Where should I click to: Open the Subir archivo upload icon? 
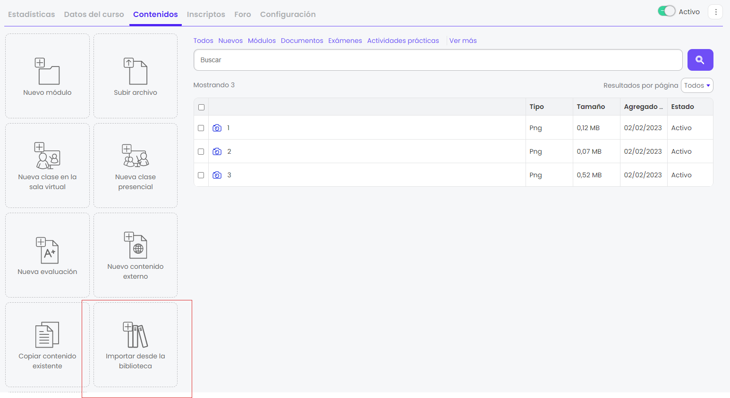click(136, 71)
